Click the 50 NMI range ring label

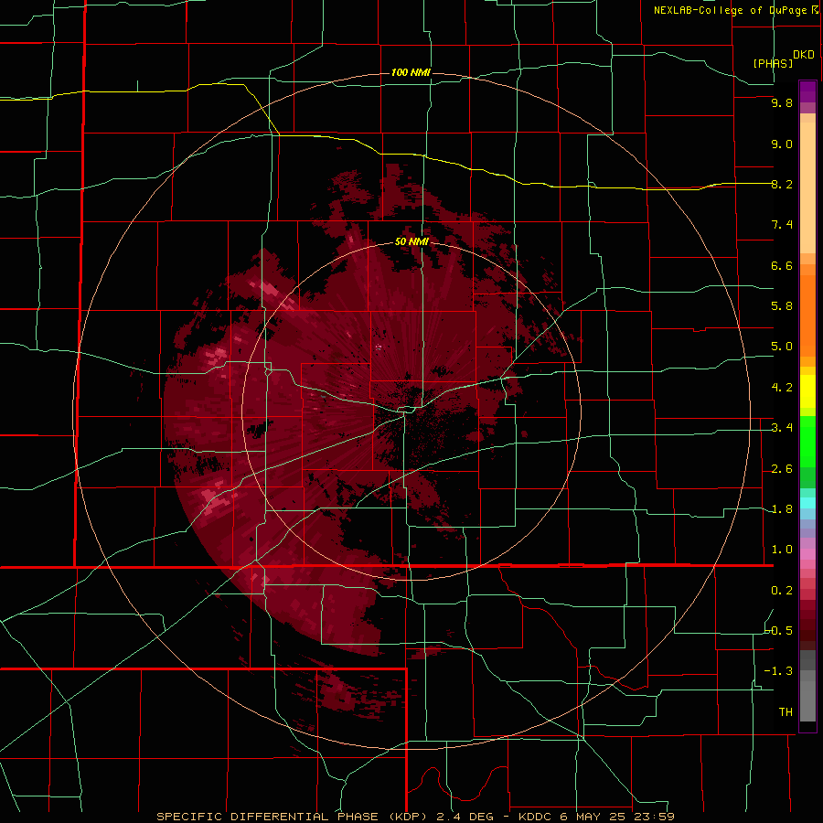[411, 242]
